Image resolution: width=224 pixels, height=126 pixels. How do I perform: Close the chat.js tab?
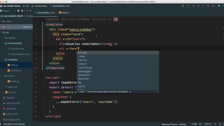click(x=70, y=13)
